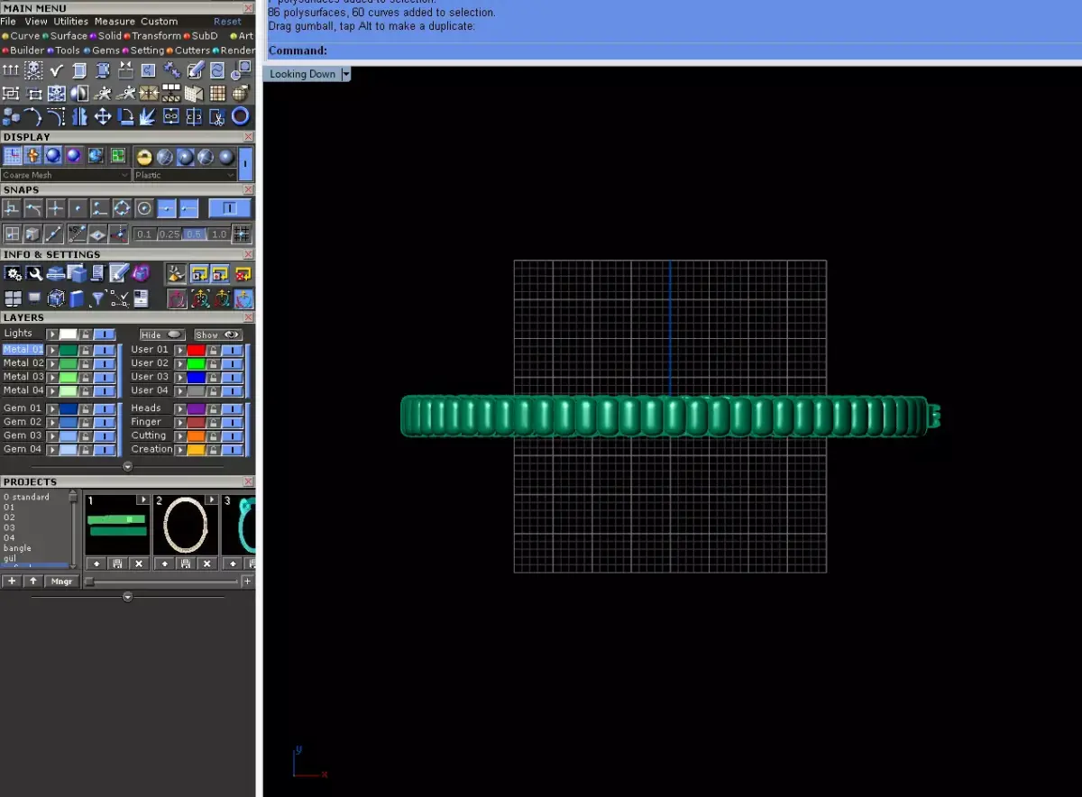Click the gold sphere material icon in Display

144,156
